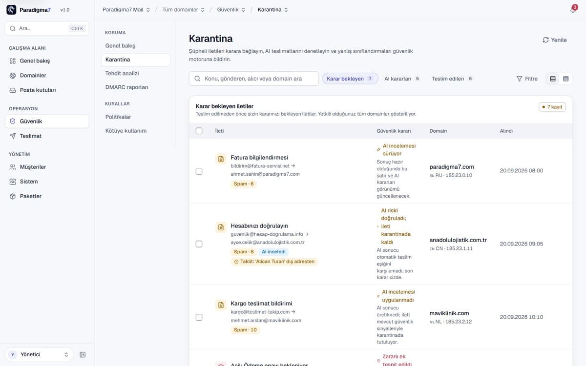The height and width of the screenshot is (366, 586).
Task: Click the Hesabınızı doğrulayın message icon
Action: pyautogui.click(x=221, y=226)
